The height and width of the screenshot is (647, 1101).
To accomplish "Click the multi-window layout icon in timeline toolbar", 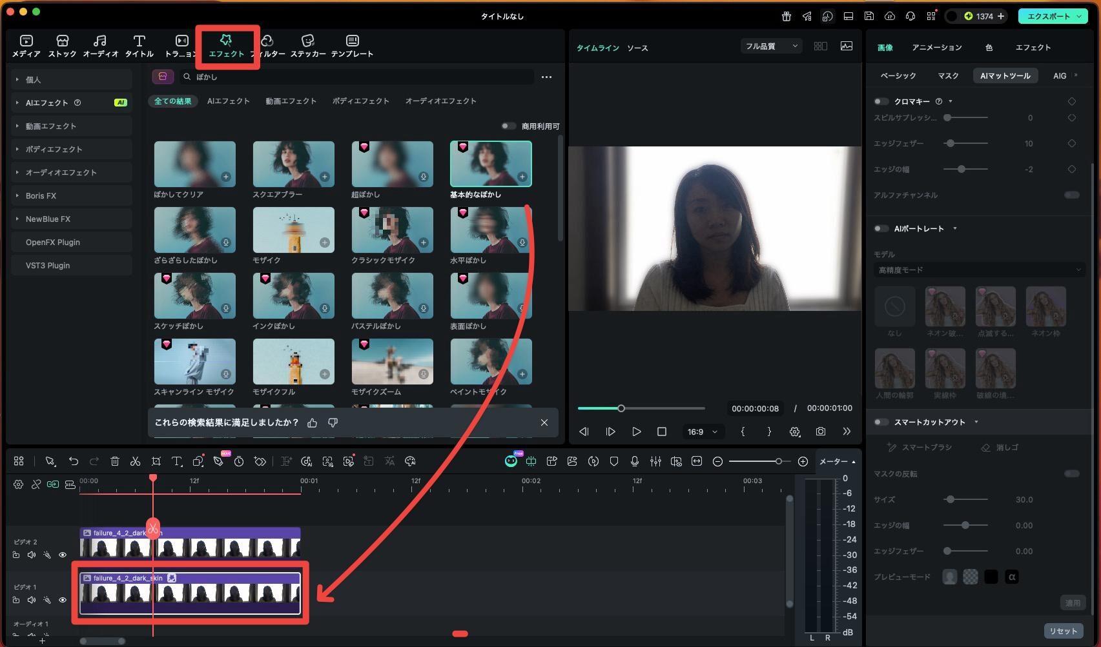I will click(x=19, y=461).
